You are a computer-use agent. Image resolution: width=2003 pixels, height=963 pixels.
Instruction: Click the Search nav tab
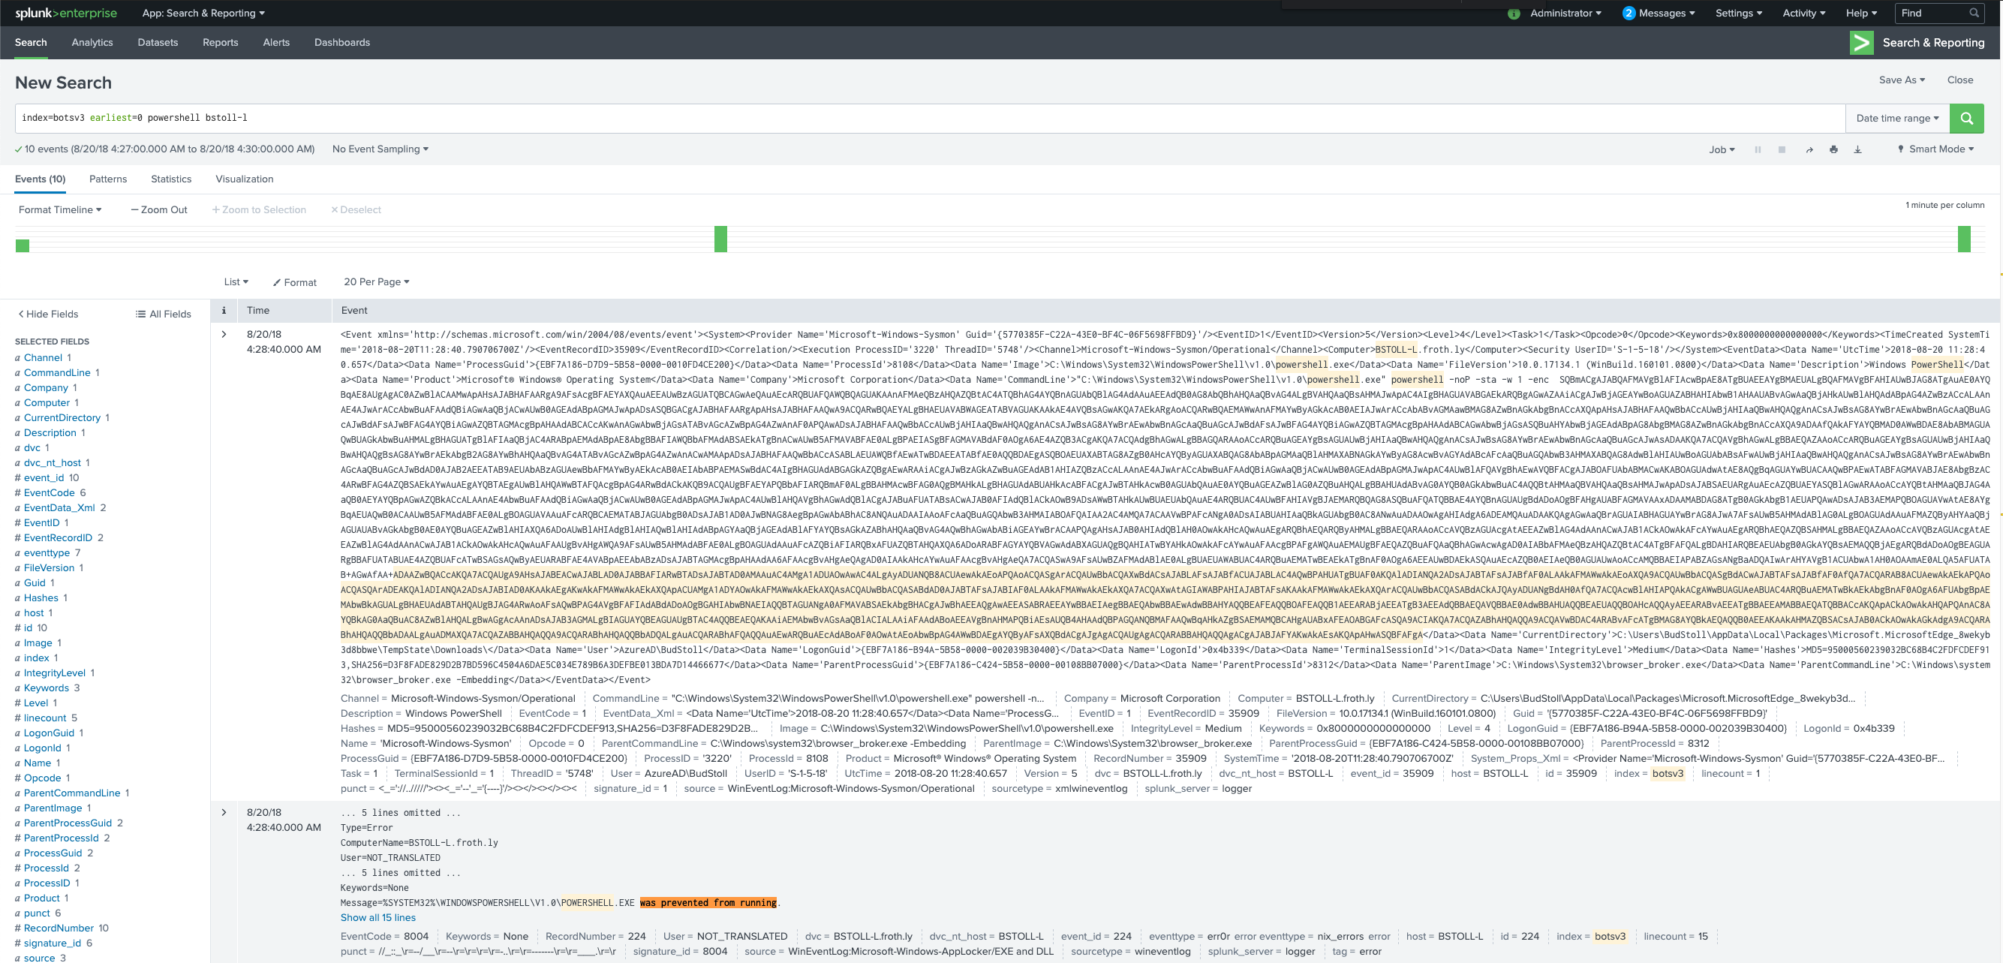click(x=31, y=43)
